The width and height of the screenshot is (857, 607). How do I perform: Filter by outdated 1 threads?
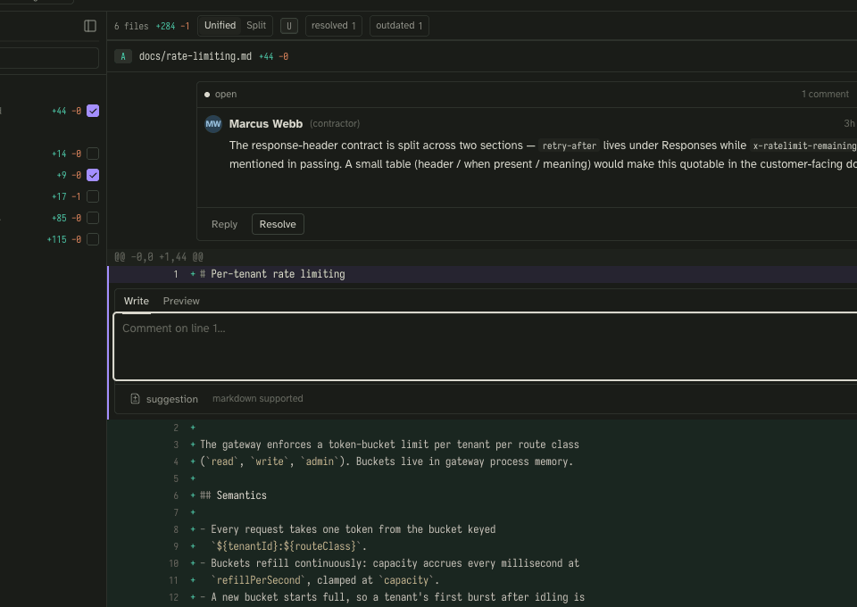(x=399, y=26)
